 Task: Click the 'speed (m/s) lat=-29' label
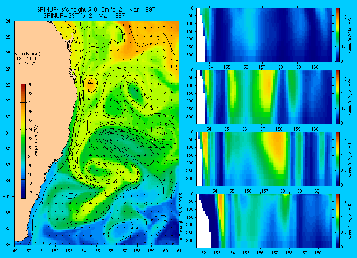pos(350,97)
